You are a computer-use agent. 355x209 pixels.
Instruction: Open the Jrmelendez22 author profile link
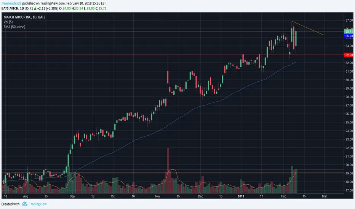point(11,3)
